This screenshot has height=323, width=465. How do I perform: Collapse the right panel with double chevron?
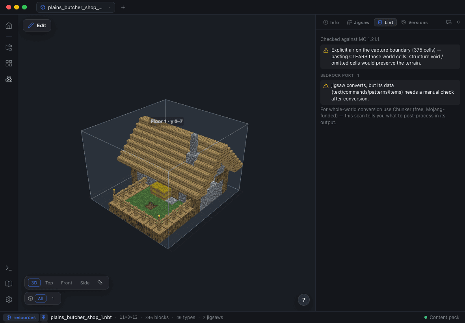[458, 22]
